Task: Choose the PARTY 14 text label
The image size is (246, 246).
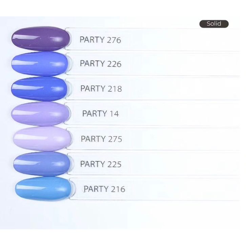Action: point(101,114)
